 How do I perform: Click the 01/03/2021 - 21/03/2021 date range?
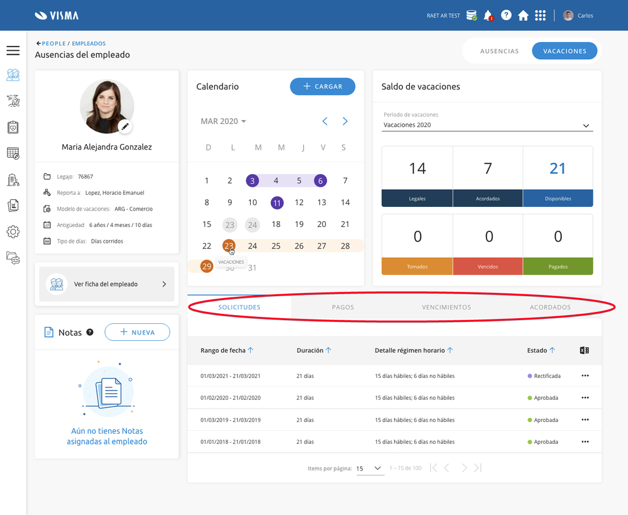point(230,376)
